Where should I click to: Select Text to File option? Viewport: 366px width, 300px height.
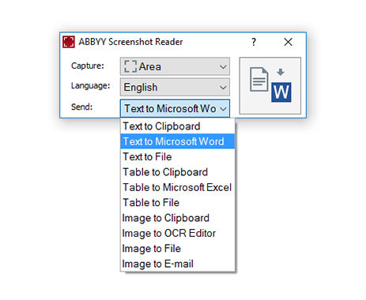coord(178,157)
